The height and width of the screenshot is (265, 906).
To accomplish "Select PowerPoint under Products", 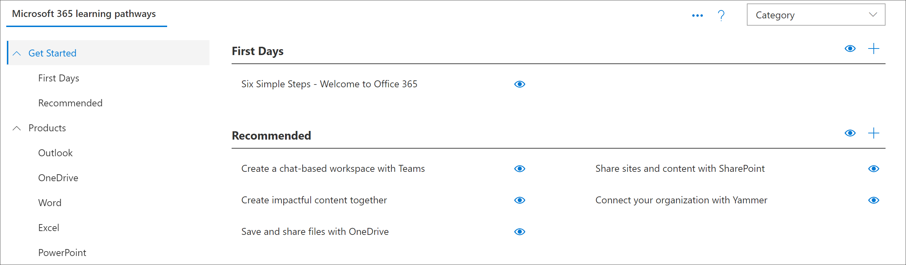I will [62, 252].
